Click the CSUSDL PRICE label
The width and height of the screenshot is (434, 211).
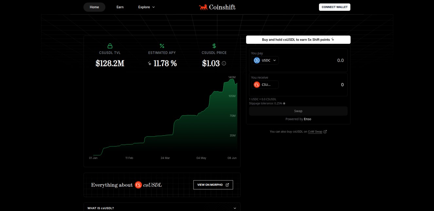tap(214, 53)
